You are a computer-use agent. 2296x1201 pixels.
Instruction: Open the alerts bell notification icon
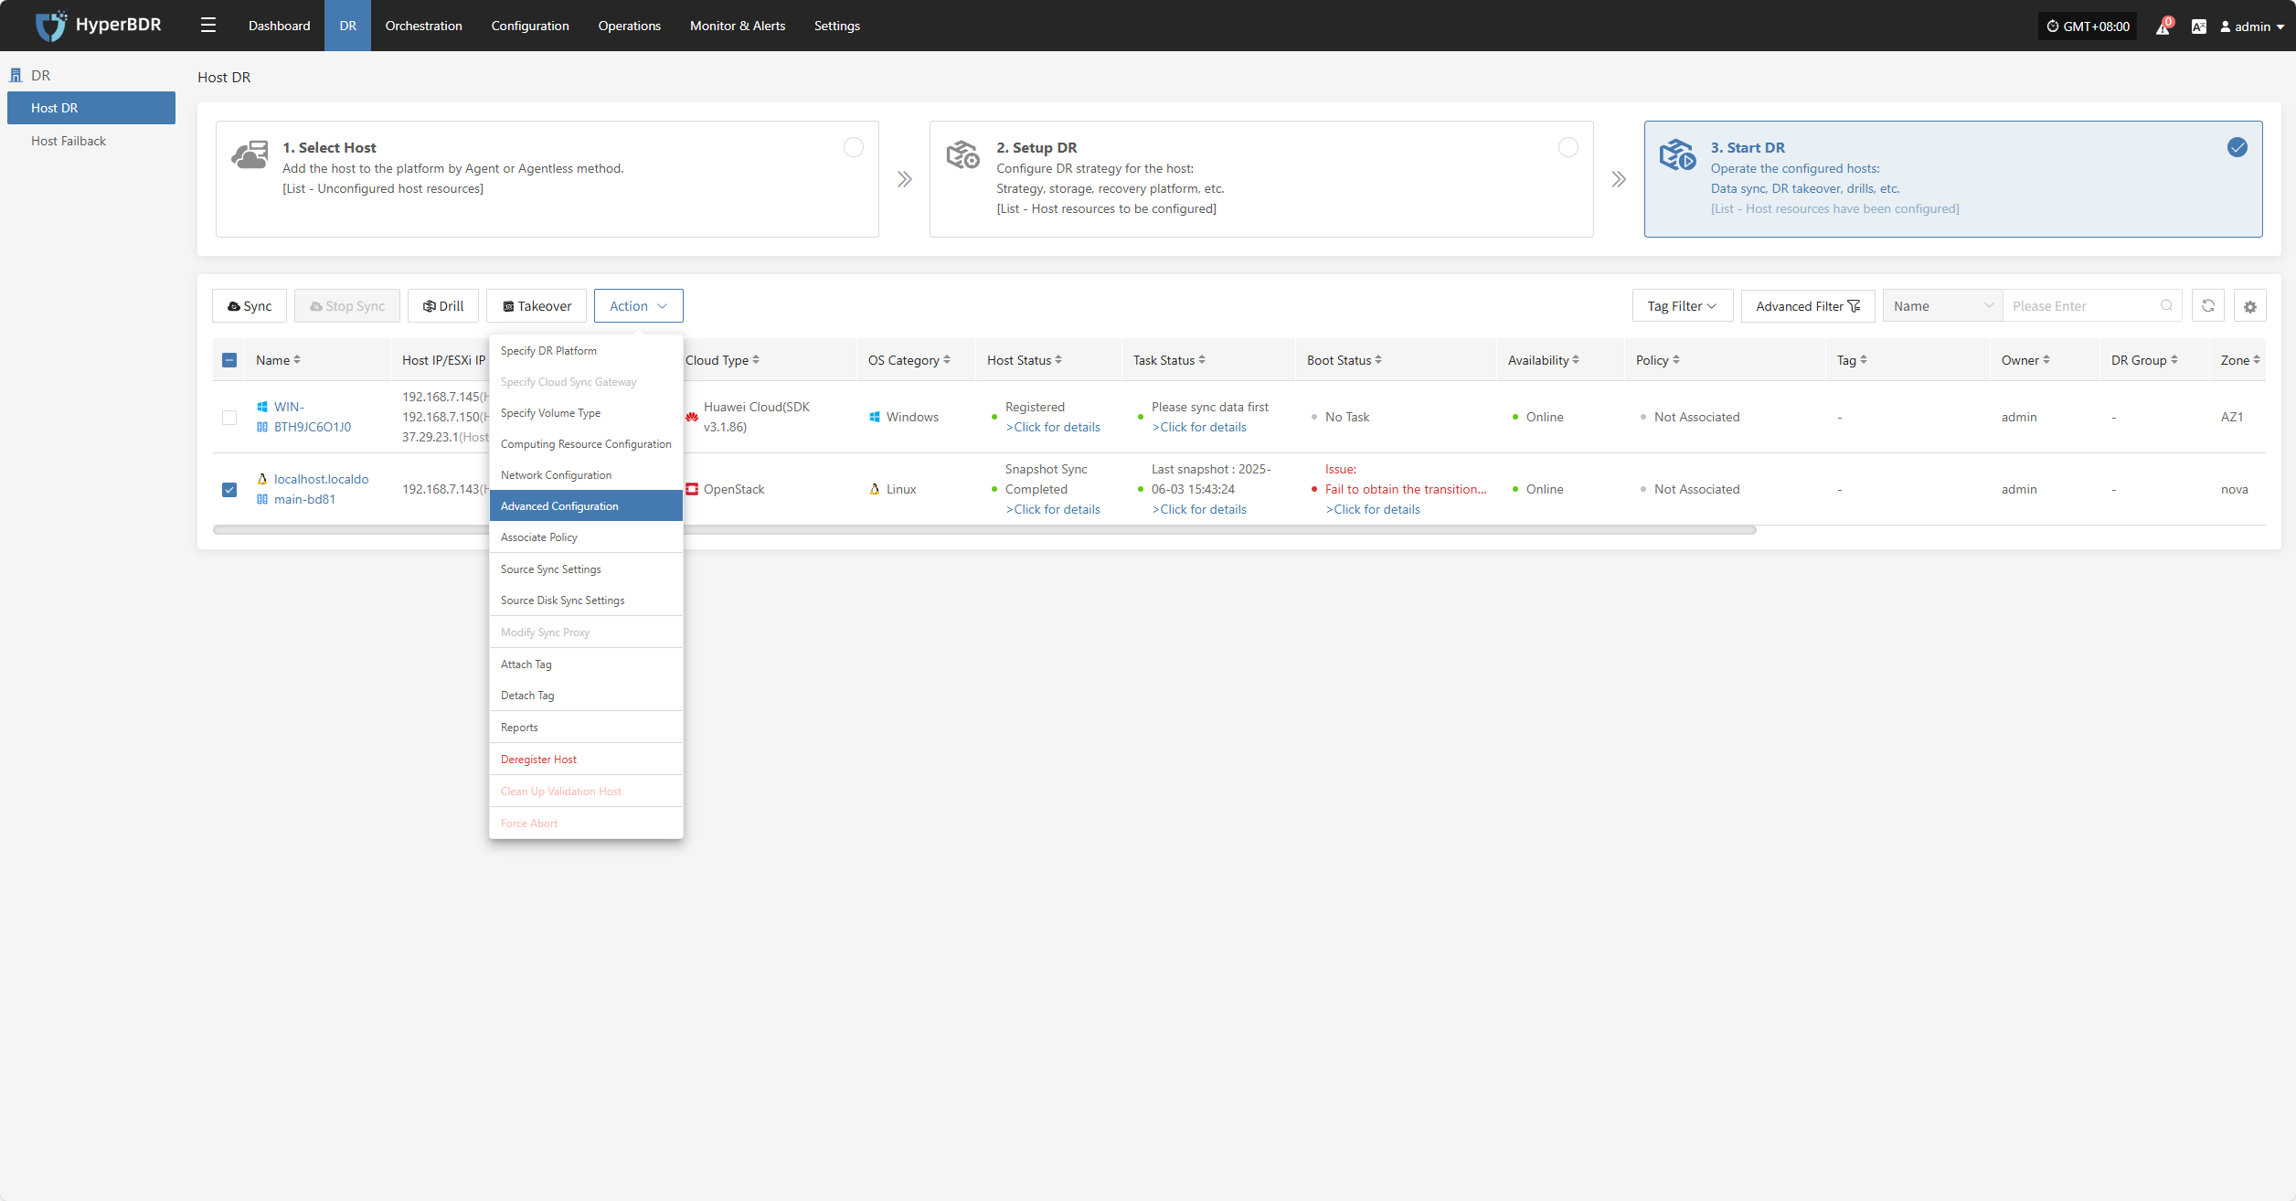[x=2163, y=27]
